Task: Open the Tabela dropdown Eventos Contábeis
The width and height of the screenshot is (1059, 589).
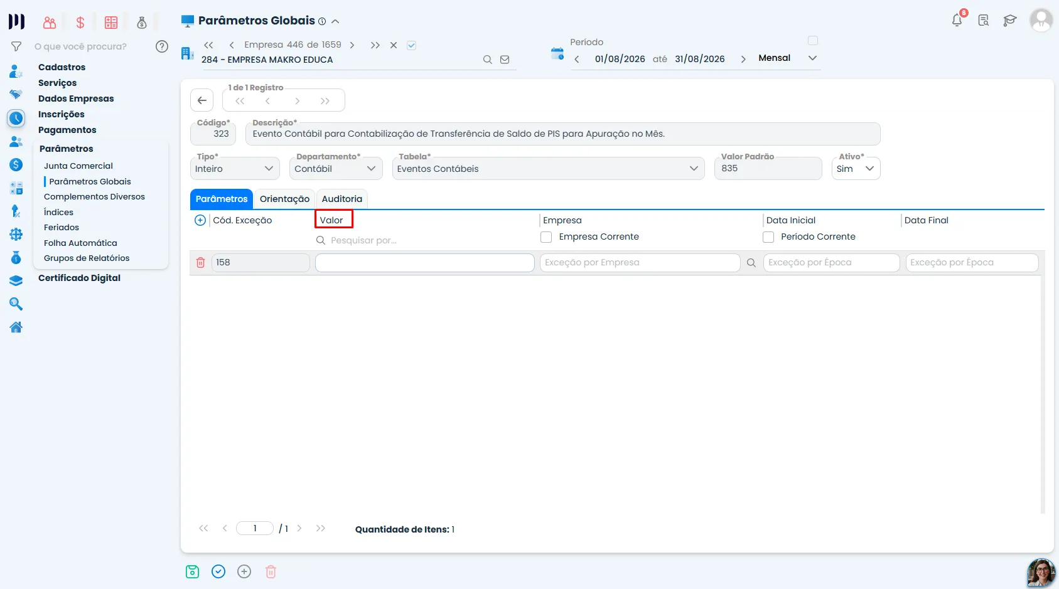Action: click(x=548, y=169)
